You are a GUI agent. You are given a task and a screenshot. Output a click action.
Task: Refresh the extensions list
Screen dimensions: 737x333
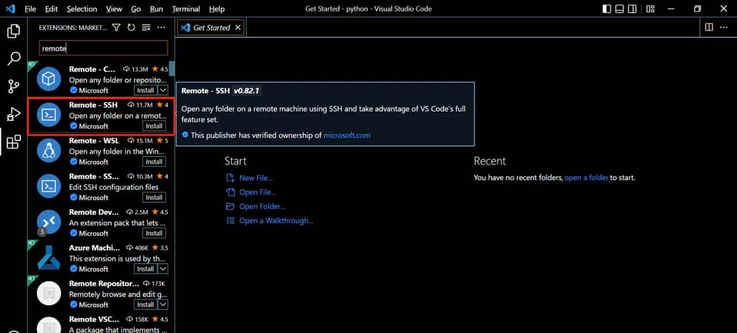coord(131,27)
